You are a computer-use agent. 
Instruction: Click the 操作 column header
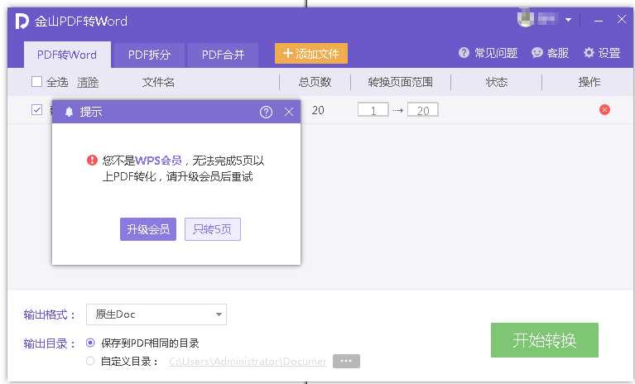point(589,82)
